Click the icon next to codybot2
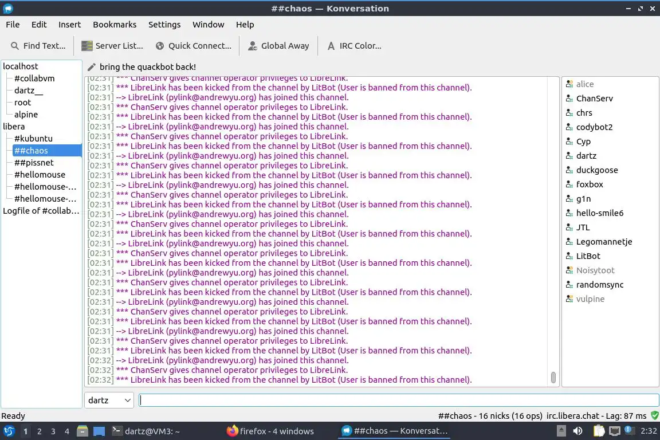The height and width of the screenshot is (440, 660). coord(569,127)
